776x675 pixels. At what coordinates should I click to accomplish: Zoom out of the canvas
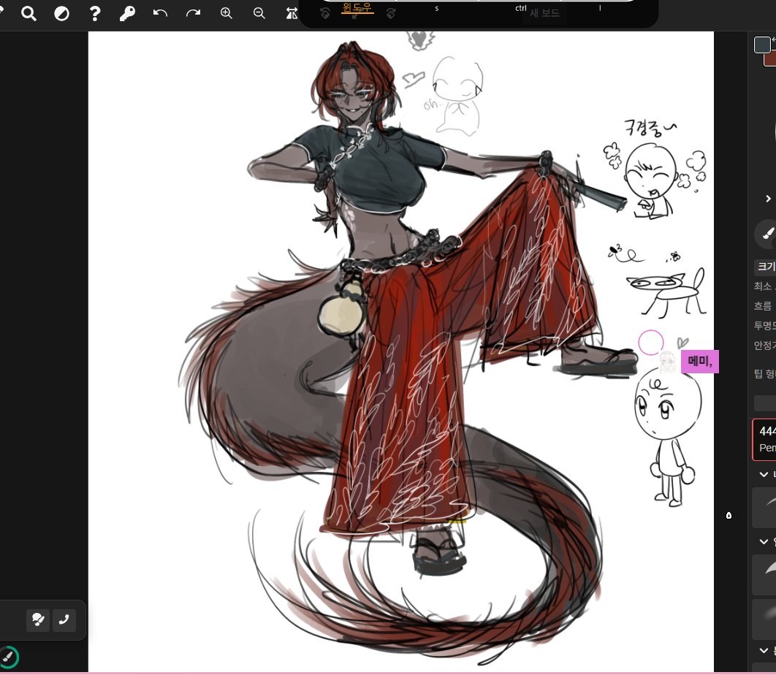259,13
